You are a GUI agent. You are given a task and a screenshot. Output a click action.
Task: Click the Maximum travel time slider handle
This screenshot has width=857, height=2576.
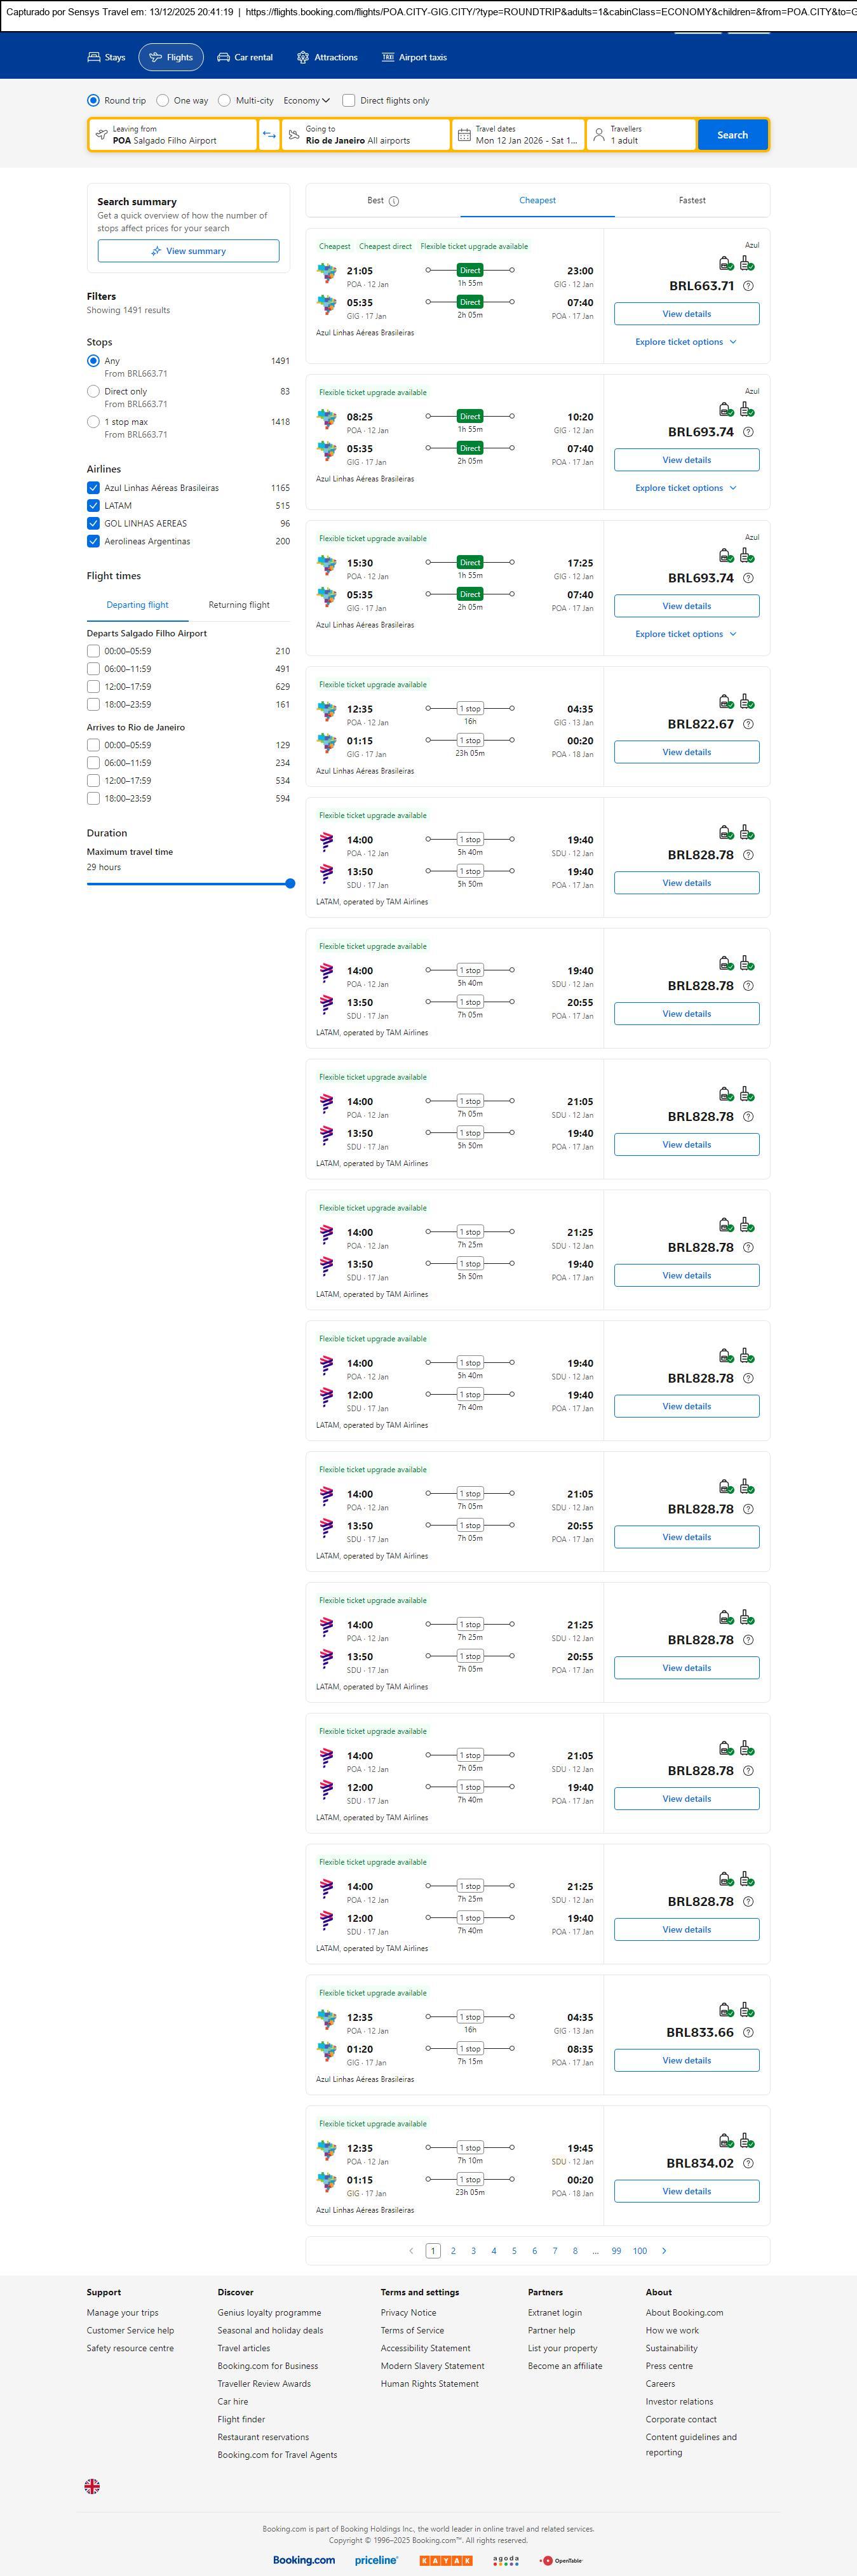[290, 883]
